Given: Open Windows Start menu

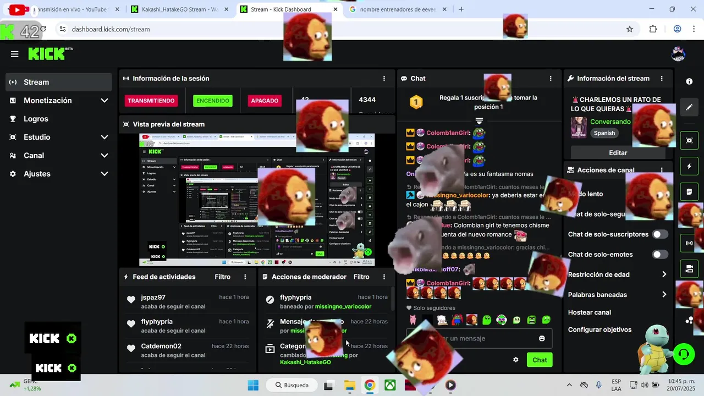Looking at the screenshot, I should (x=253, y=385).
